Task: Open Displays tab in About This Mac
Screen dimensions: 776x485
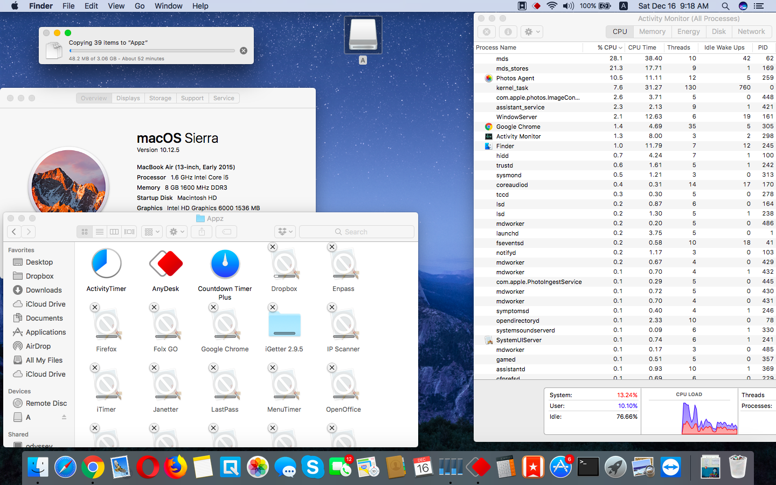Action: [x=128, y=98]
